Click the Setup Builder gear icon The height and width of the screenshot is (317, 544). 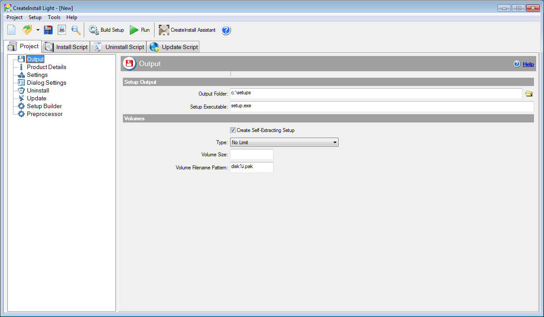point(21,106)
